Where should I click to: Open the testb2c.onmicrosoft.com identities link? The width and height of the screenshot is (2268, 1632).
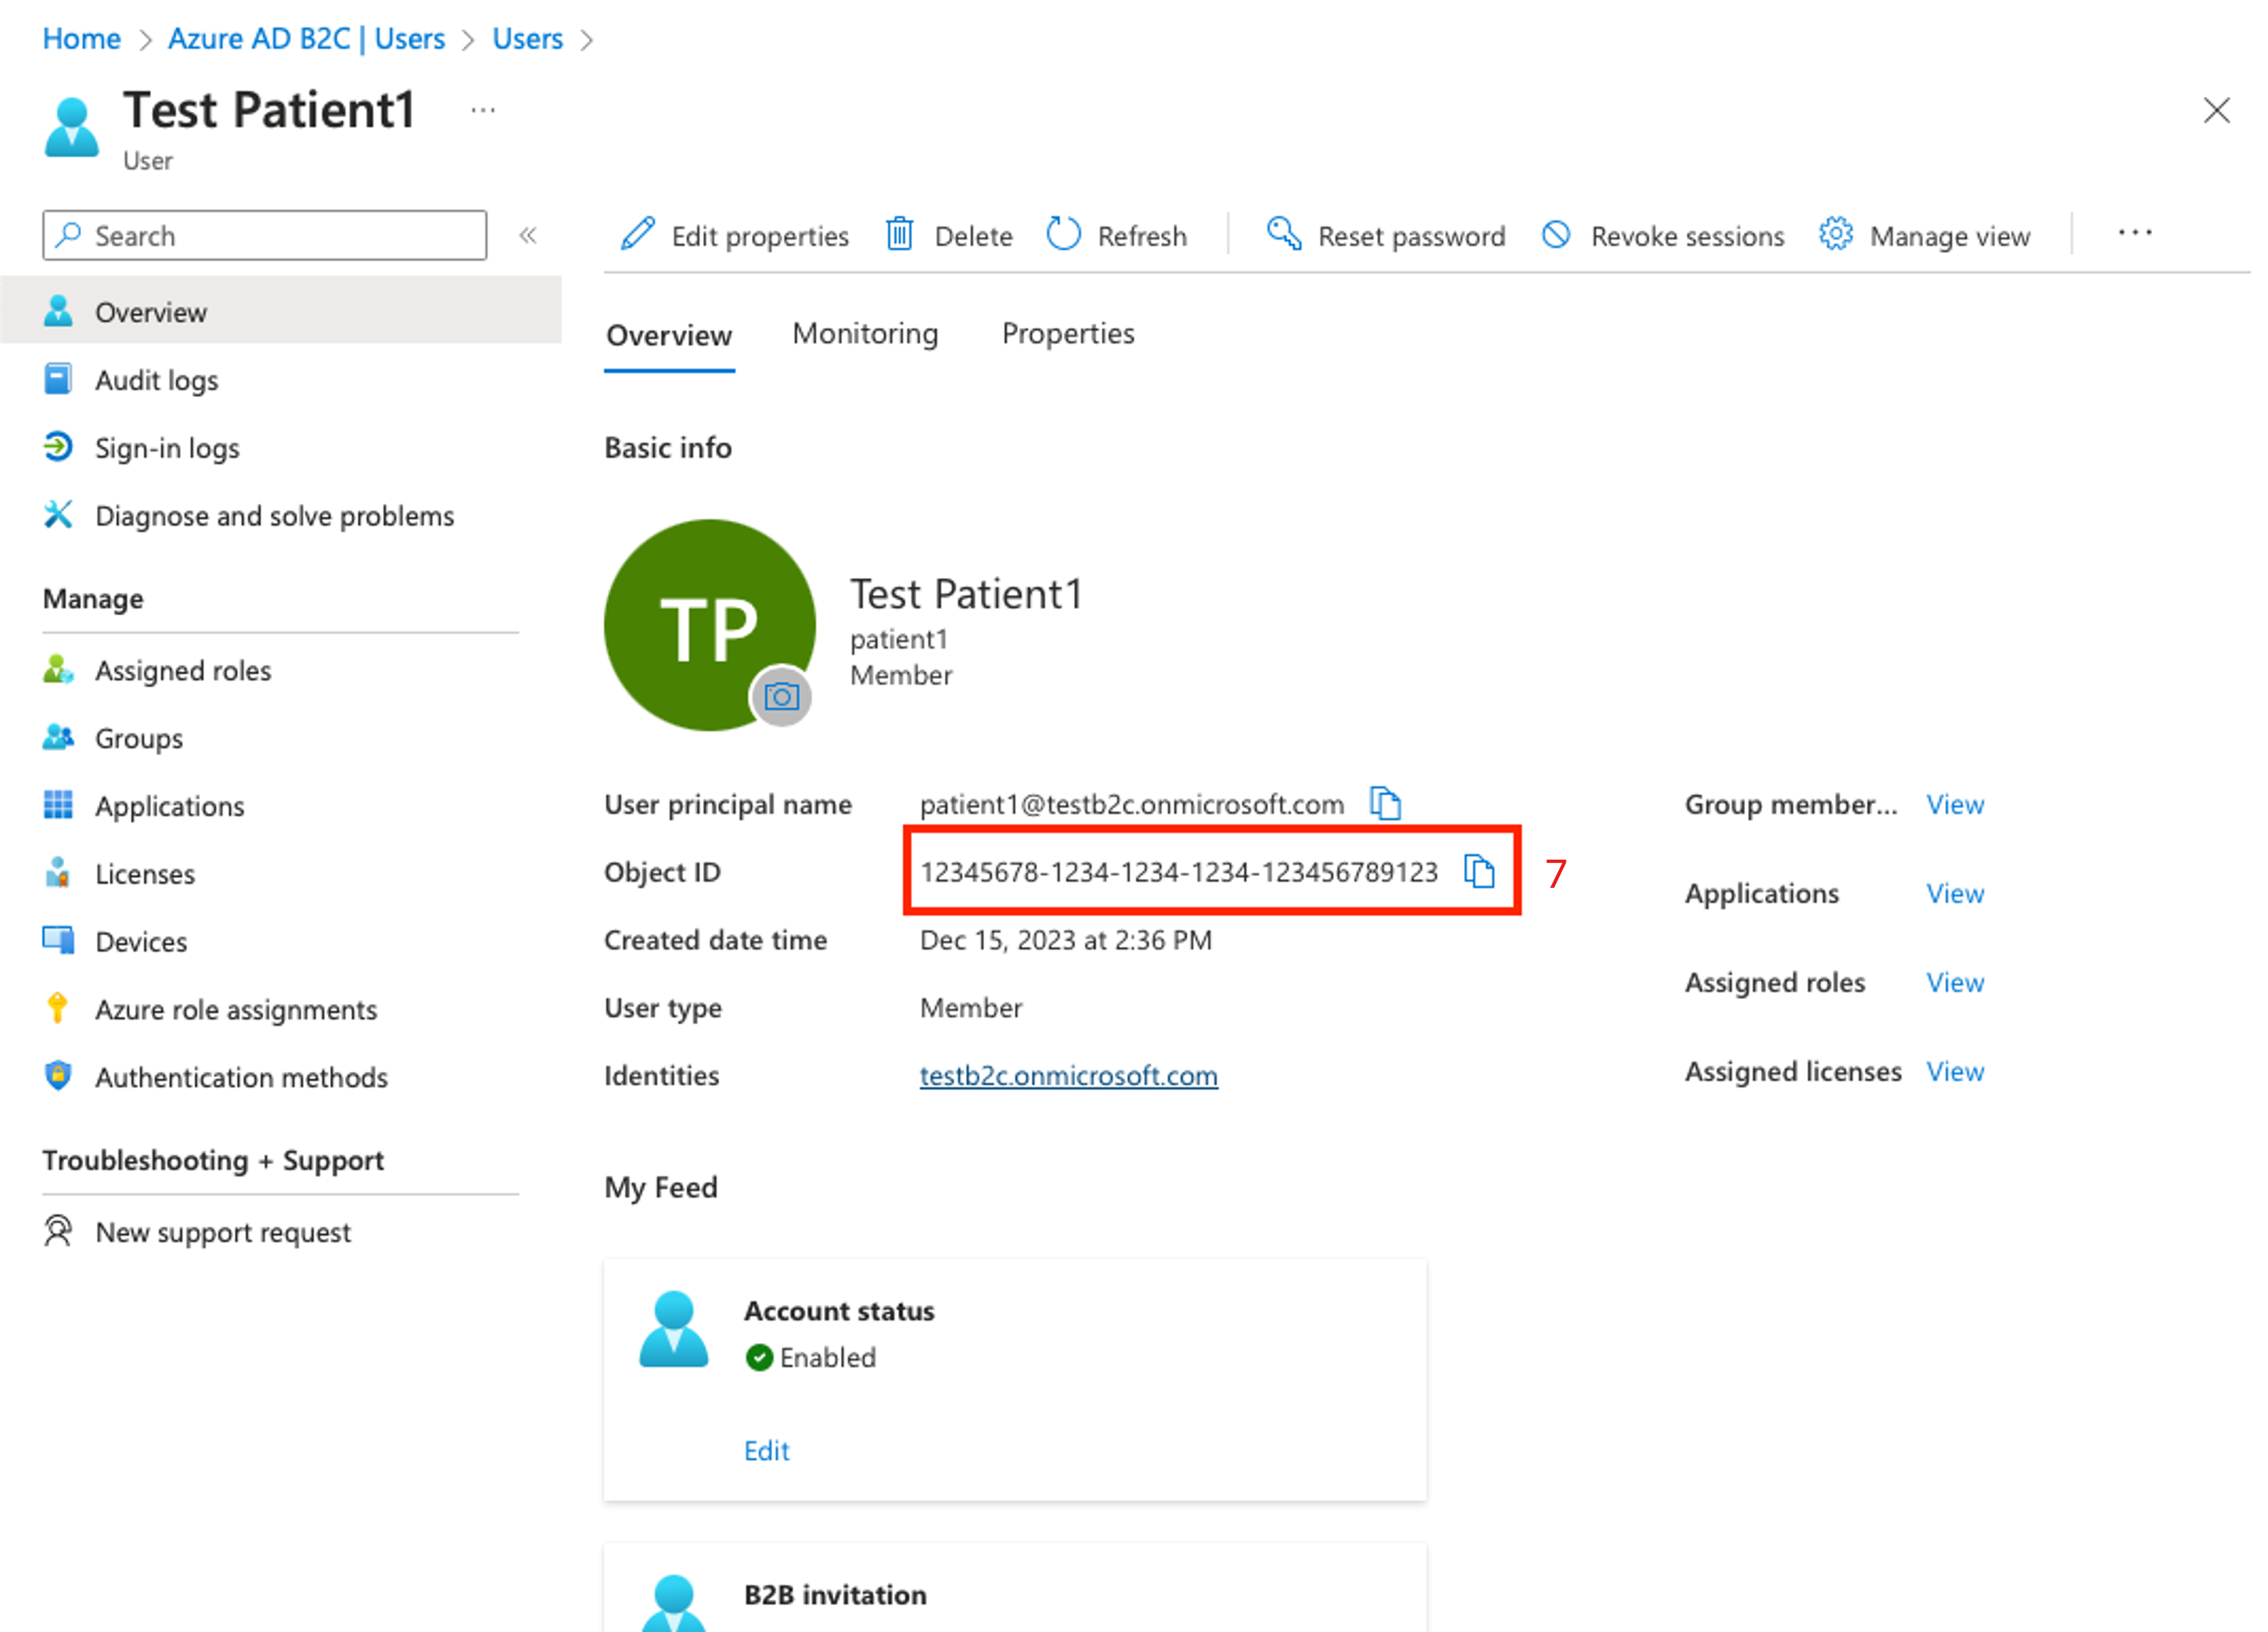pyautogui.click(x=1068, y=1075)
